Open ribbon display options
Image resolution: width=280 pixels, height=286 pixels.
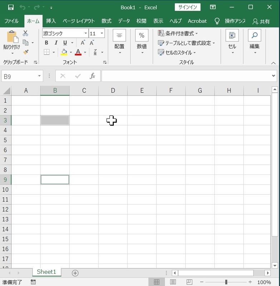click(x=213, y=7)
